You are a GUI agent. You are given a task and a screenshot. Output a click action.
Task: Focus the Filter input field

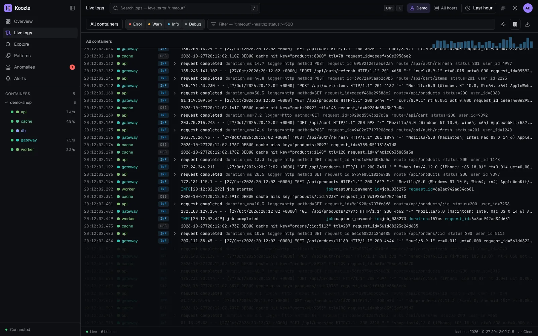point(351,24)
